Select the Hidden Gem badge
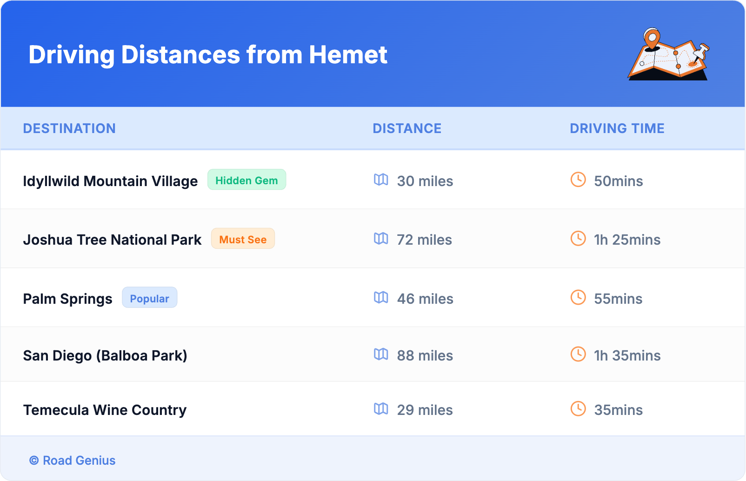 246,180
